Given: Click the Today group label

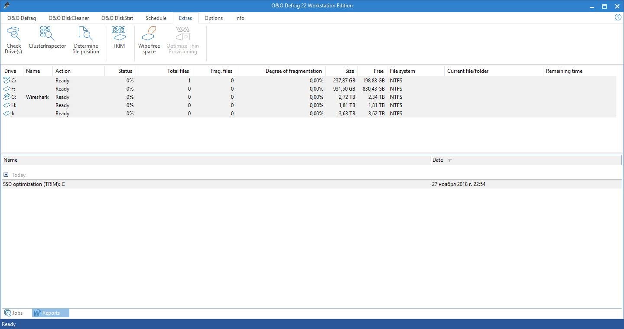Looking at the screenshot, I should (x=19, y=175).
